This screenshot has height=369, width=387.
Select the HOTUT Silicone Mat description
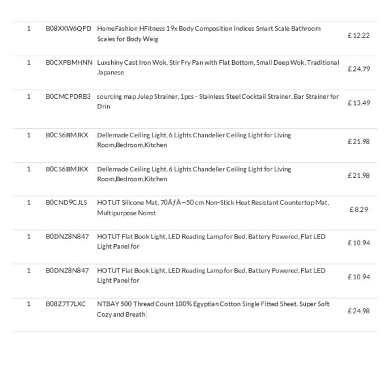click(x=213, y=208)
